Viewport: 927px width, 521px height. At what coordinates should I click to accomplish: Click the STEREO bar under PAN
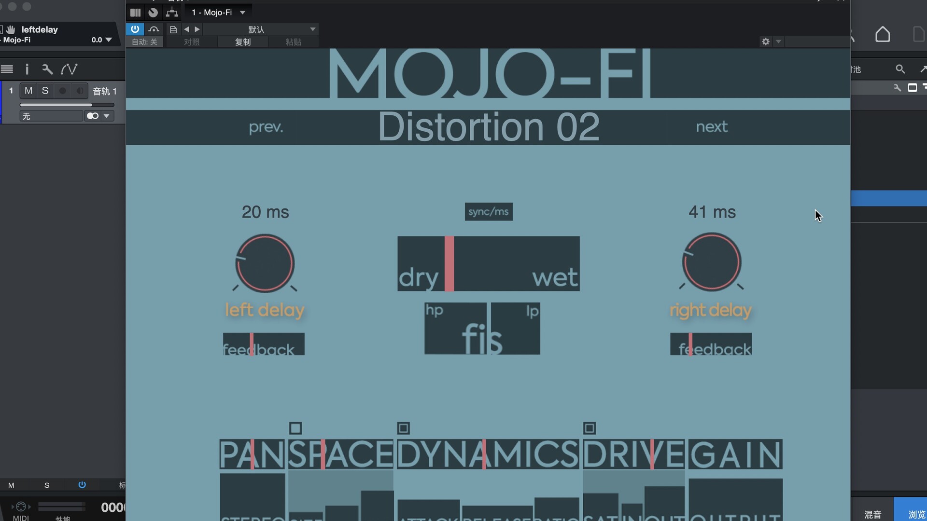253,497
